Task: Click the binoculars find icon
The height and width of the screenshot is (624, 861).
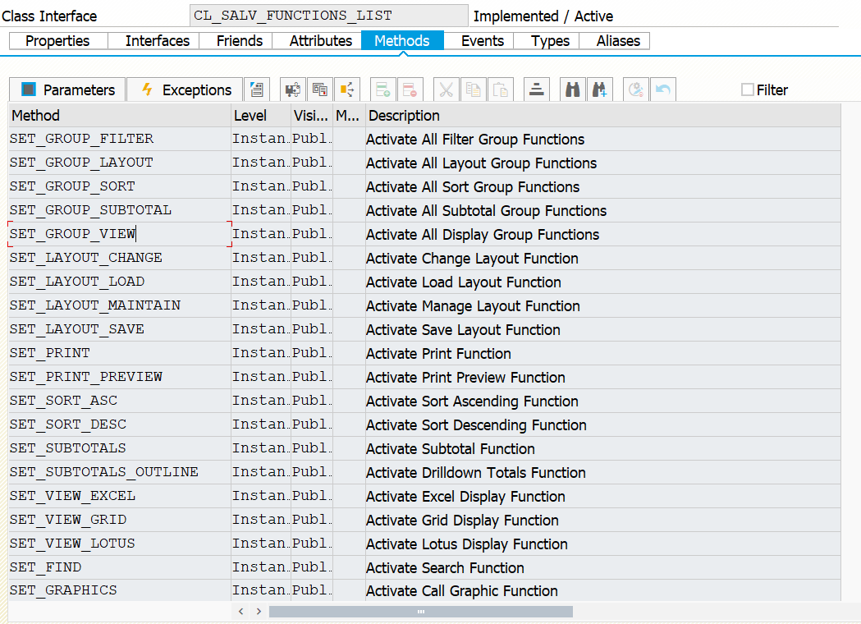Action: click(573, 89)
